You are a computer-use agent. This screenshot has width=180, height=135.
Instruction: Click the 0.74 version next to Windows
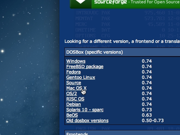(x=147, y=61)
